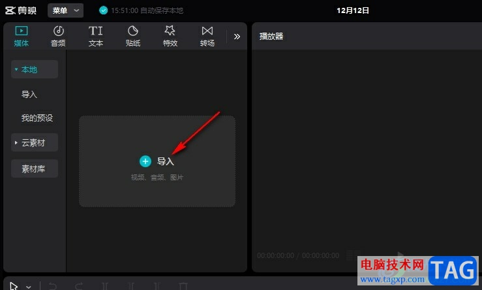The width and height of the screenshot is (482, 290).
Task: Click the current timecode 00:00:00:00 before the slash
Action: click(x=275, y=255)
